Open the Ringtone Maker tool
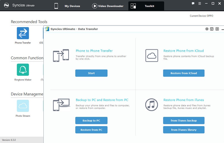This screenshot has width=224, height=143. [x=23, y=70]
